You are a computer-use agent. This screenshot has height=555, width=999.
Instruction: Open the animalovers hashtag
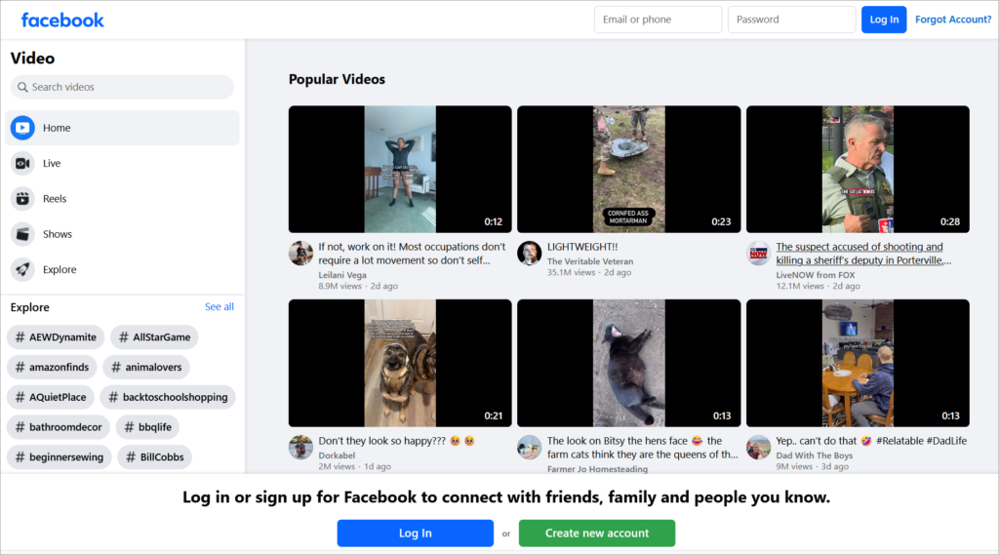pos(146,367)
